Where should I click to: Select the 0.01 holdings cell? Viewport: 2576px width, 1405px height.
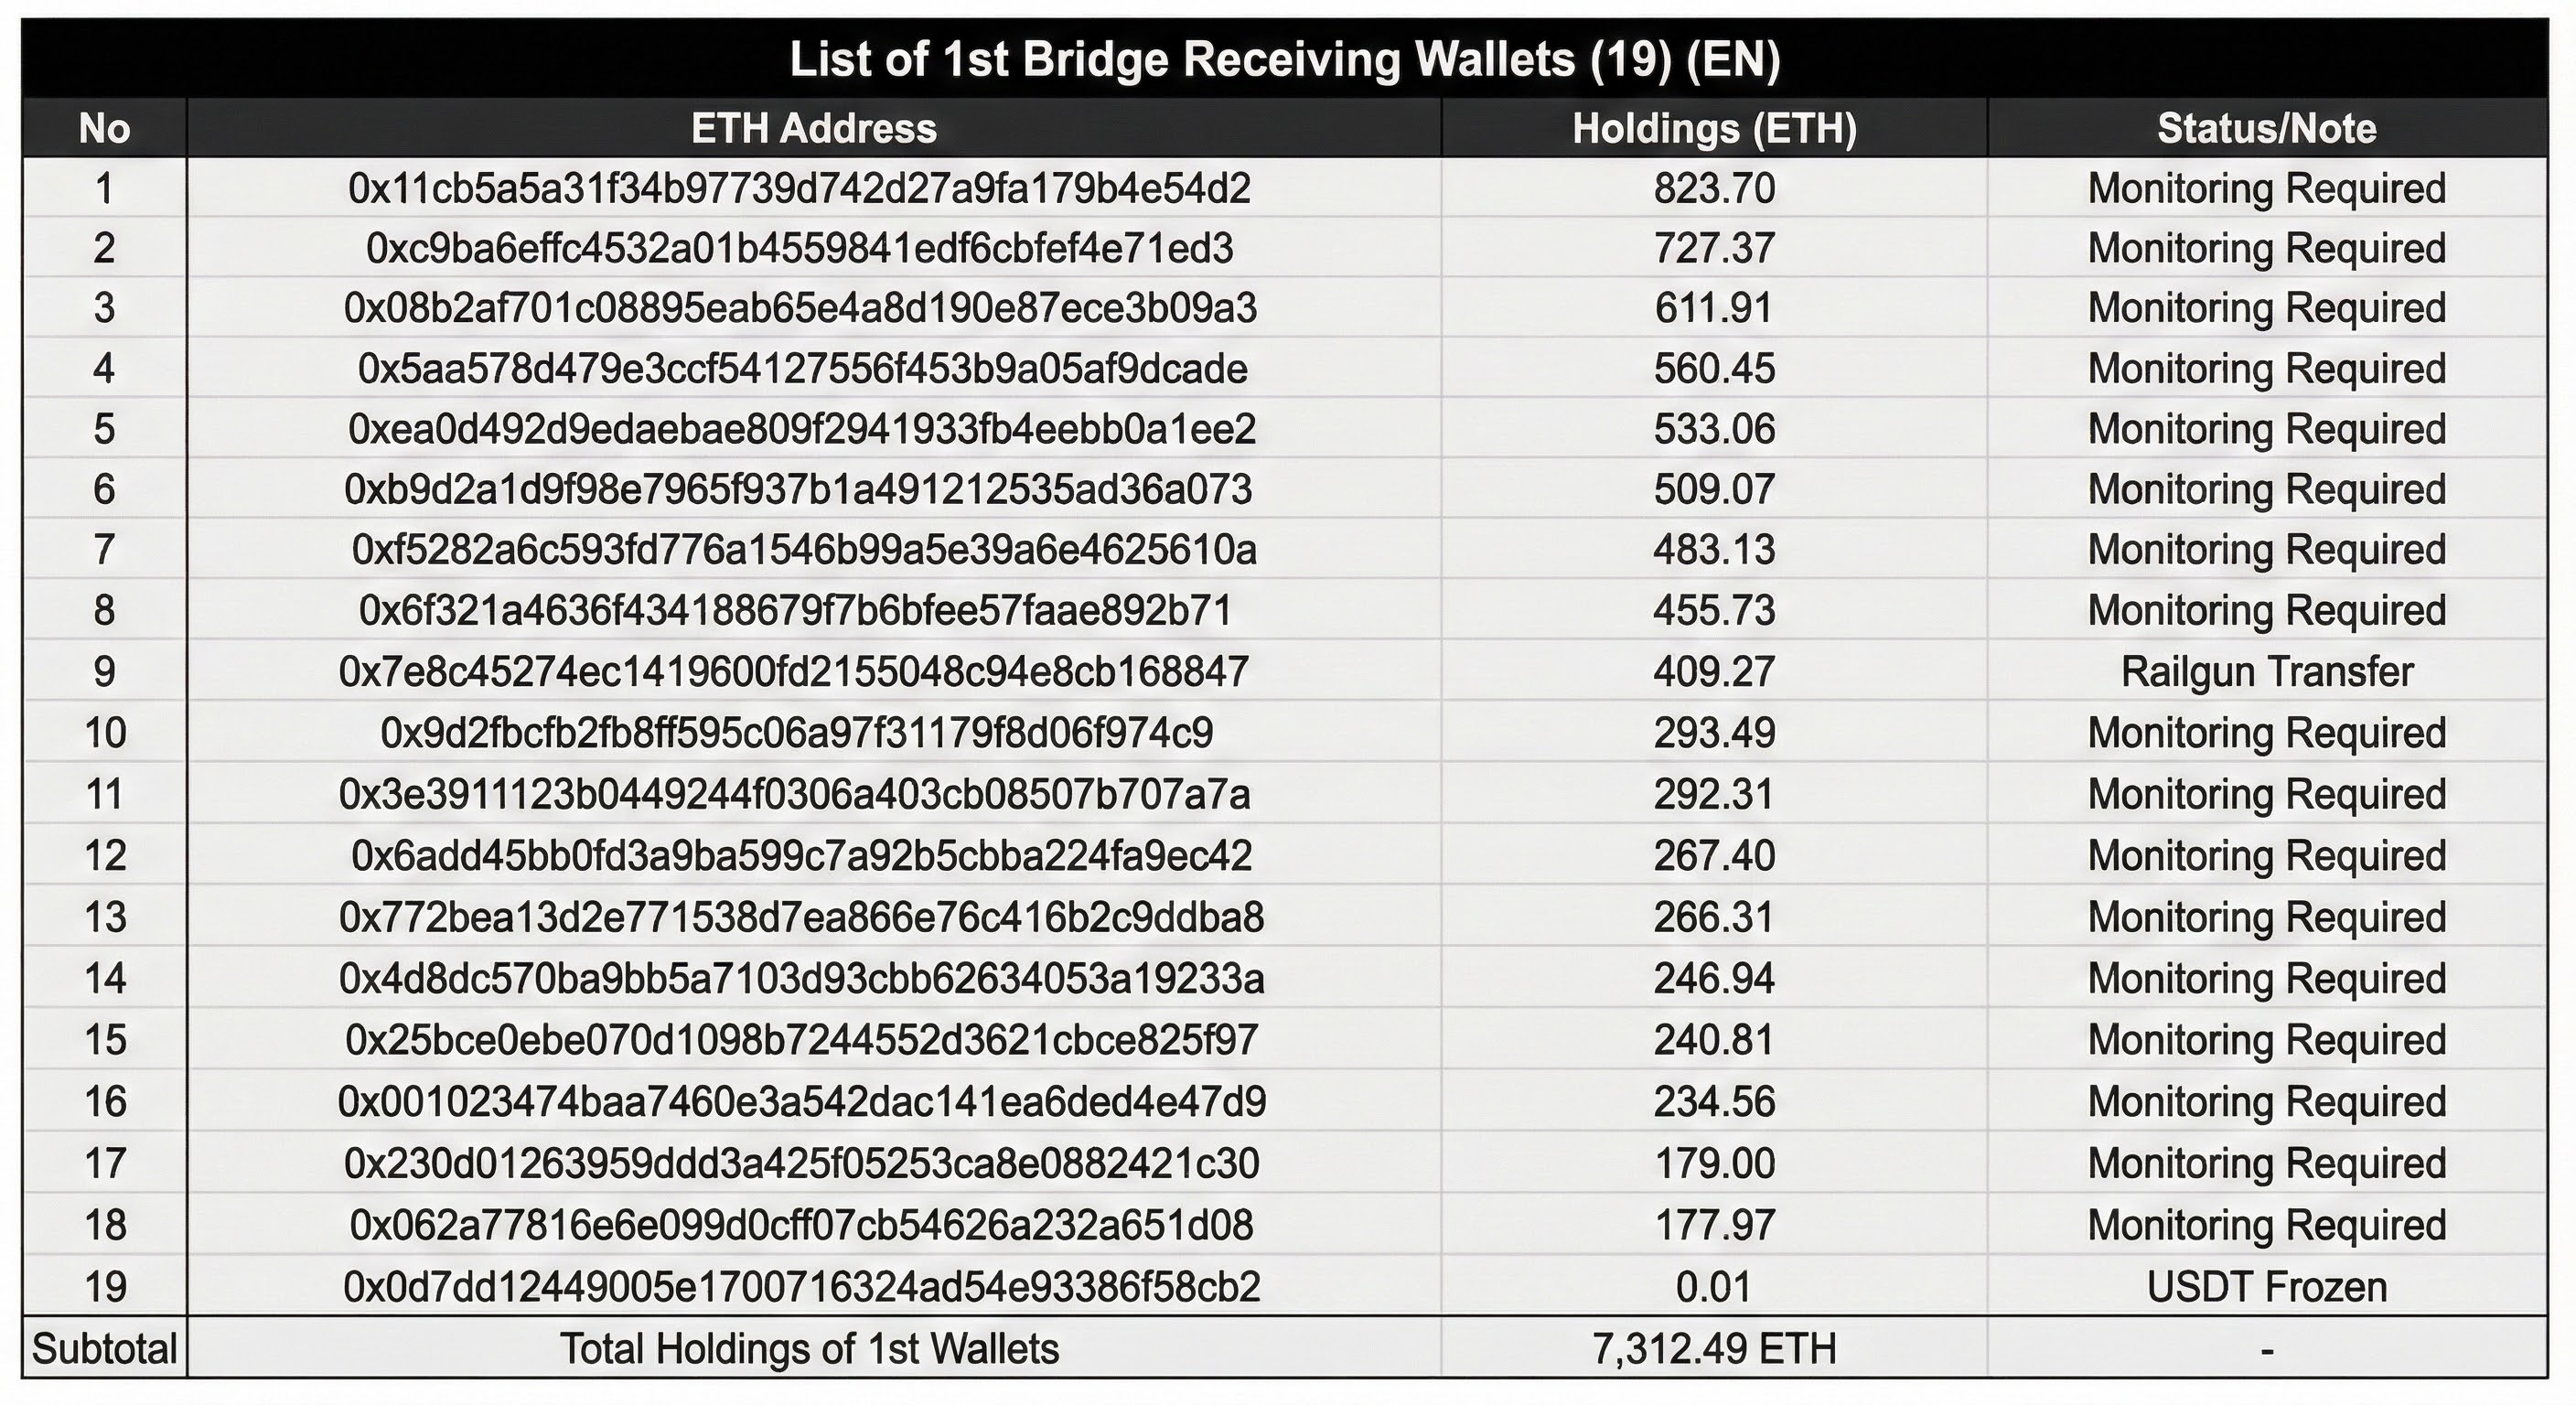tap(1714, 1287)
